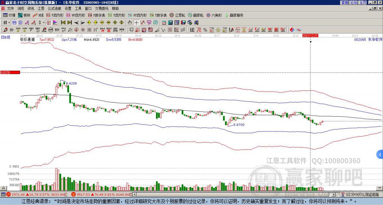Click the 002065 东华软件 stock label
This screenshot has width=383, height=205.
click(368, 39)
